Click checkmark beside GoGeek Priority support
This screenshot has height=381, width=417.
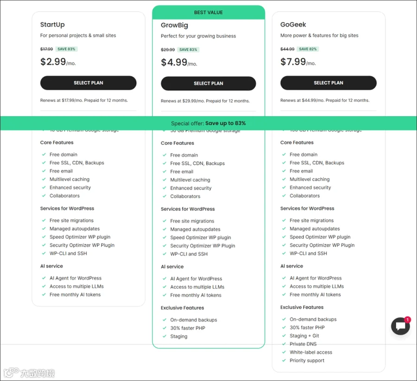tap(284, 361)
